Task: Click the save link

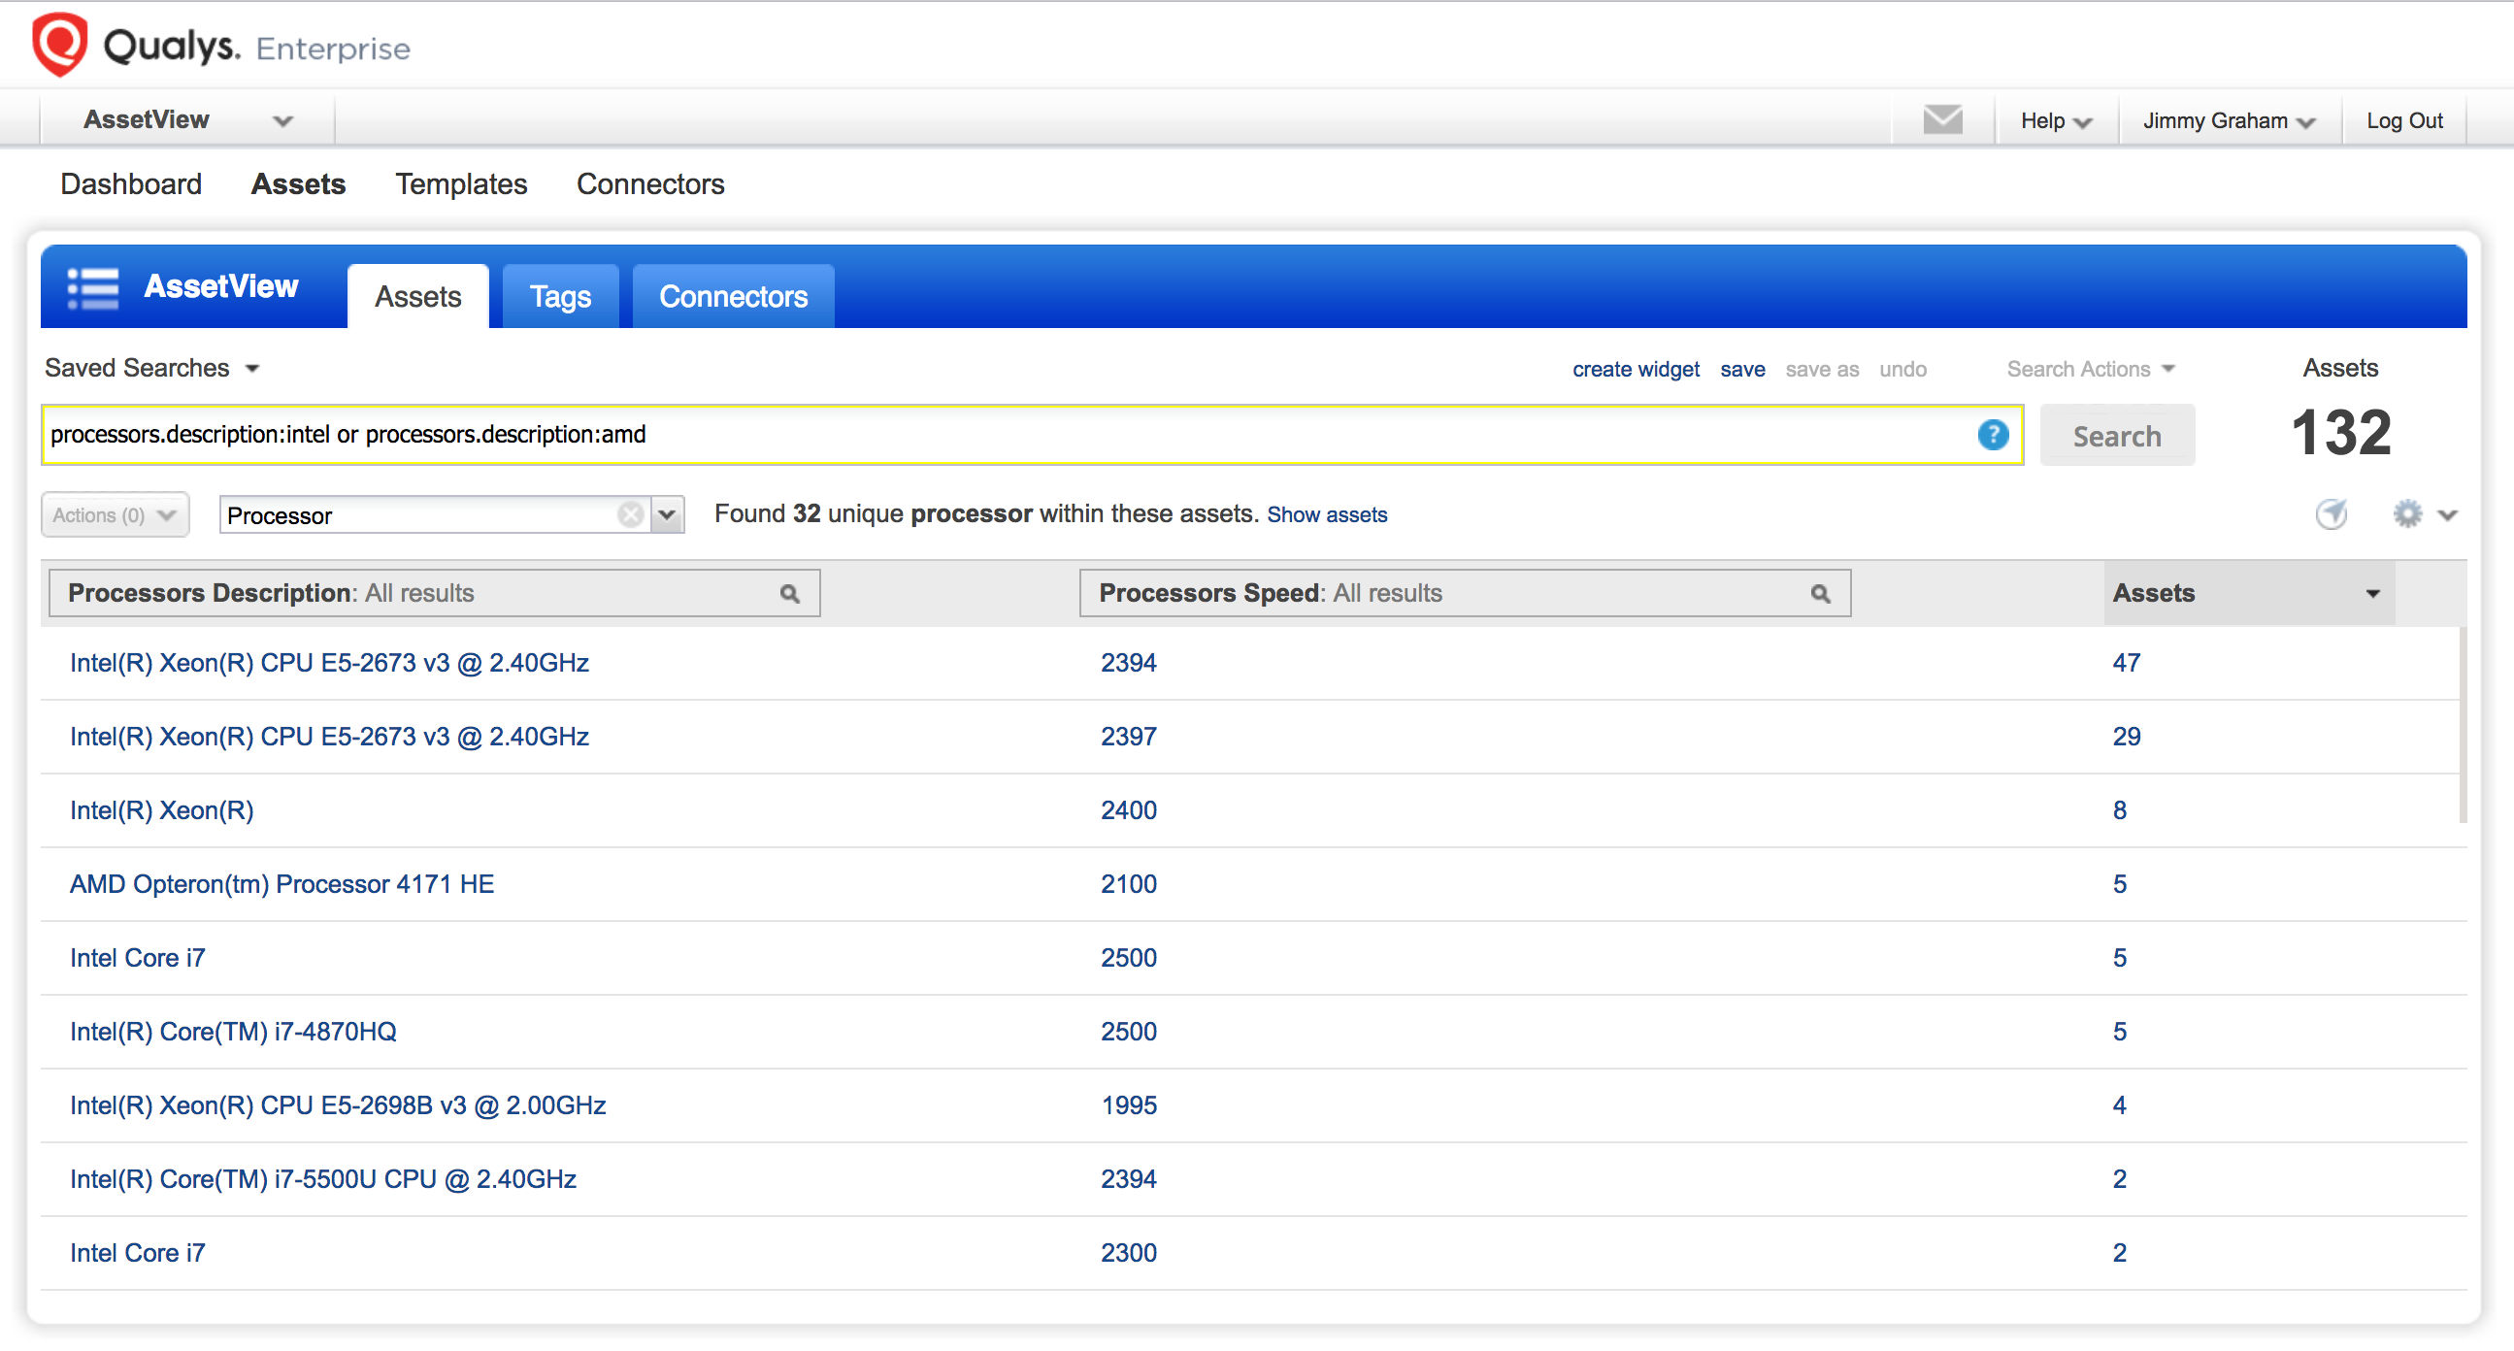Action: click(1742, 369)
